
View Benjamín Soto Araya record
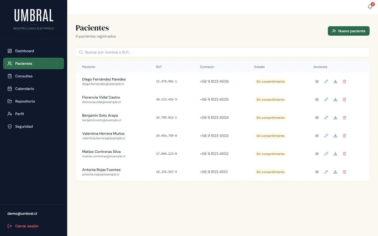[x=317, y=118]
